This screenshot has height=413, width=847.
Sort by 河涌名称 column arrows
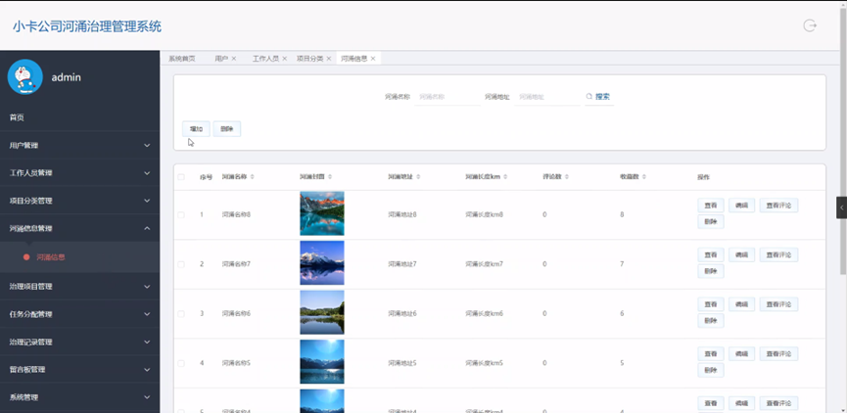click(x=253, y=177)
